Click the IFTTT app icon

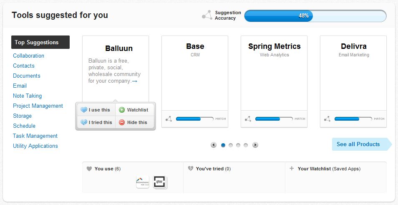coord(160,182)
